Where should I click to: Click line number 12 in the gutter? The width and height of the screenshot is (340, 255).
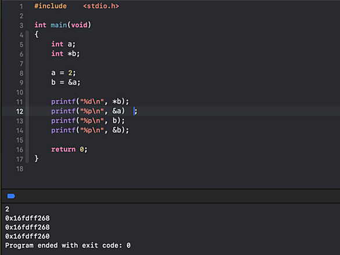point(20,111)
